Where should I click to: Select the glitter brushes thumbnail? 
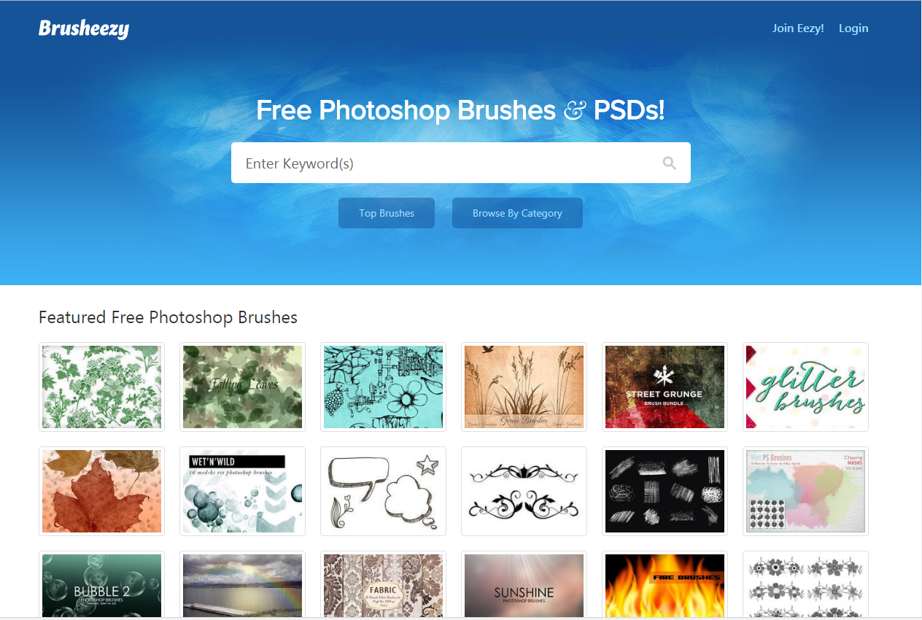(x=805, y=387)
